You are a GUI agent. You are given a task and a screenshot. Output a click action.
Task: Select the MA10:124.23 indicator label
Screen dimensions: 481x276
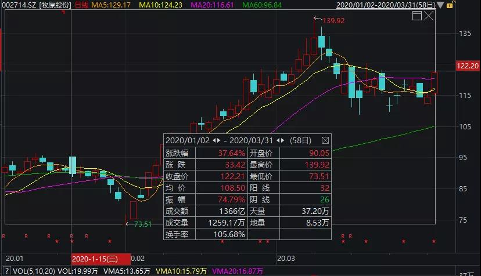[x=160, y=5]
